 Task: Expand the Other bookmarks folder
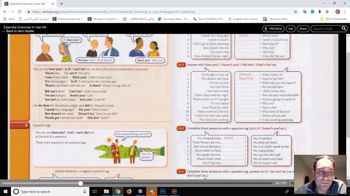pos(334,19)
